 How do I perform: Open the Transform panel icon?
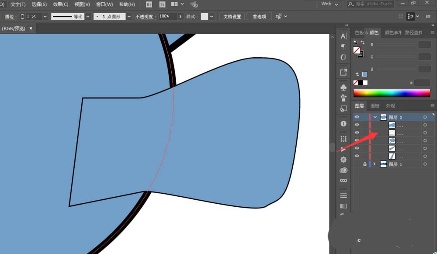point(343,139)
